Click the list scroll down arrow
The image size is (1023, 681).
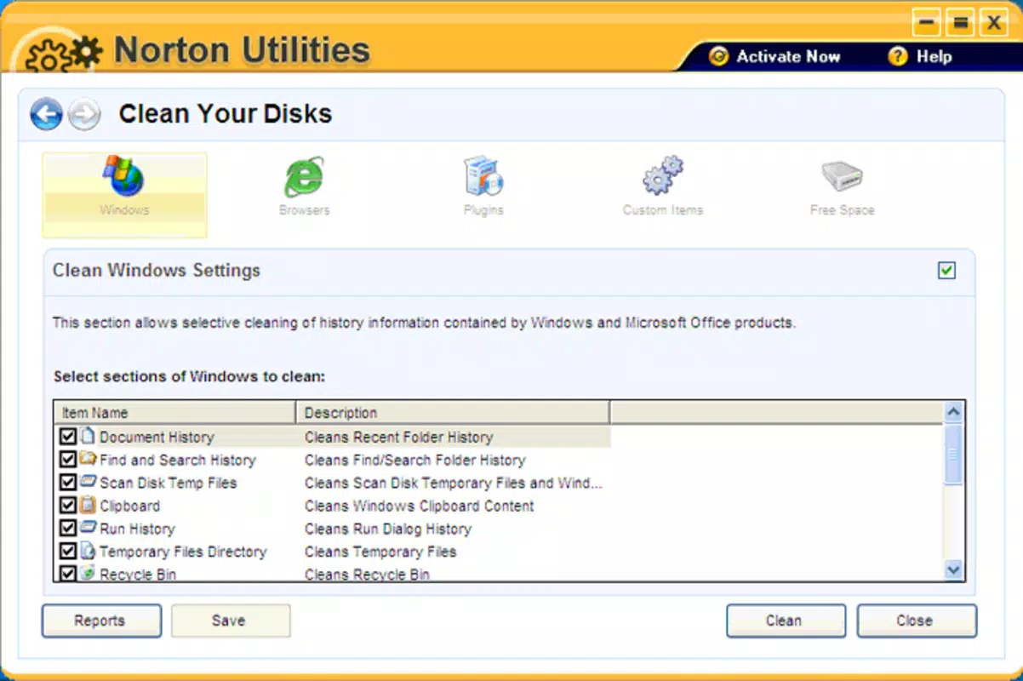tap(953, 569)
